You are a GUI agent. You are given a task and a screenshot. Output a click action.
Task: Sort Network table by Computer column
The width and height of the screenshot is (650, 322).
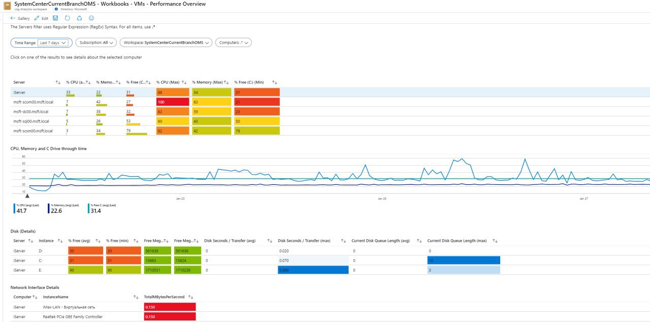click(x=35, y=297)
